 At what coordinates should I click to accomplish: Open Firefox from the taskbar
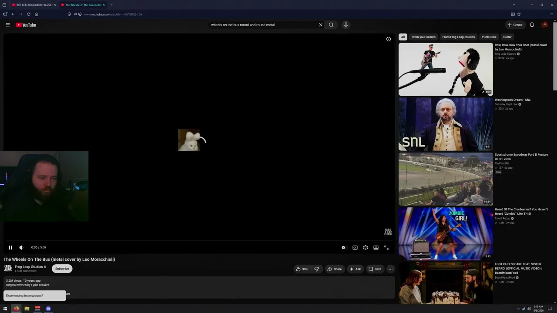(16, 309)
